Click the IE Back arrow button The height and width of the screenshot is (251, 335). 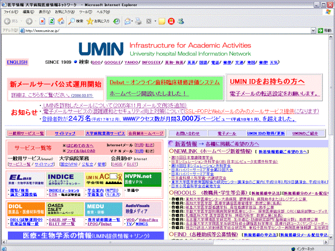coord(8,21)
